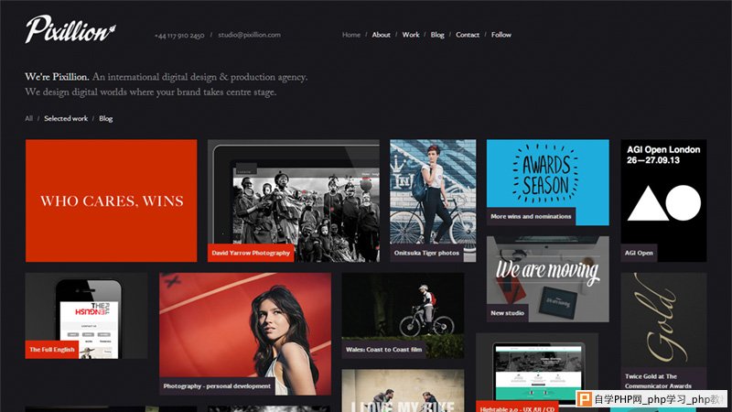This screenshot has width=732, height=412.
Task: Go to the Work section
Action: tap(411, 35)
